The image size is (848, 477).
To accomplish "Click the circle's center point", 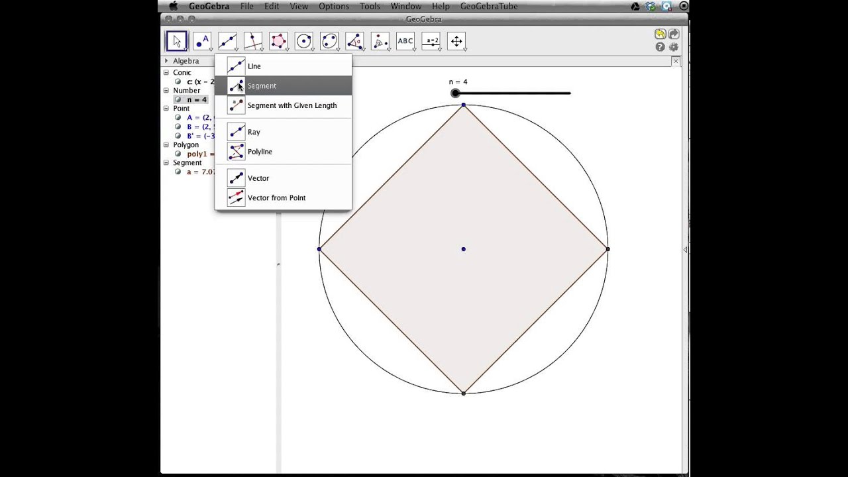I will (463, 249).
